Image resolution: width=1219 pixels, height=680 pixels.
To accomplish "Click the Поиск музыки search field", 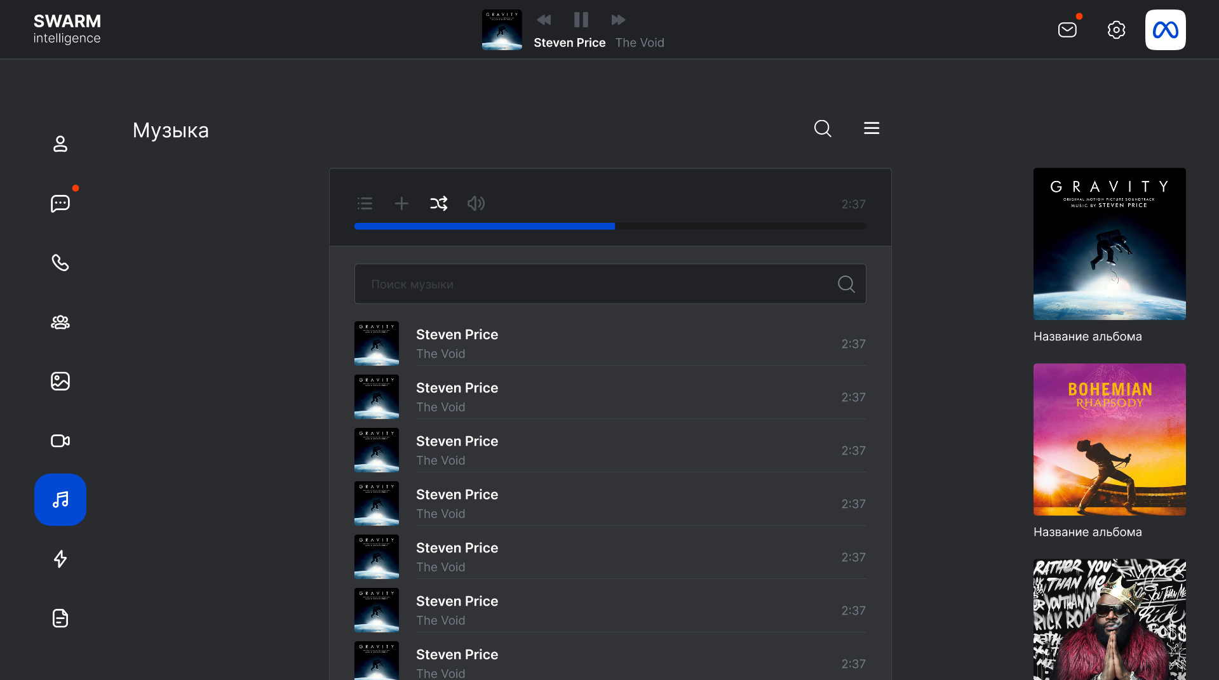I will point(597,284).
